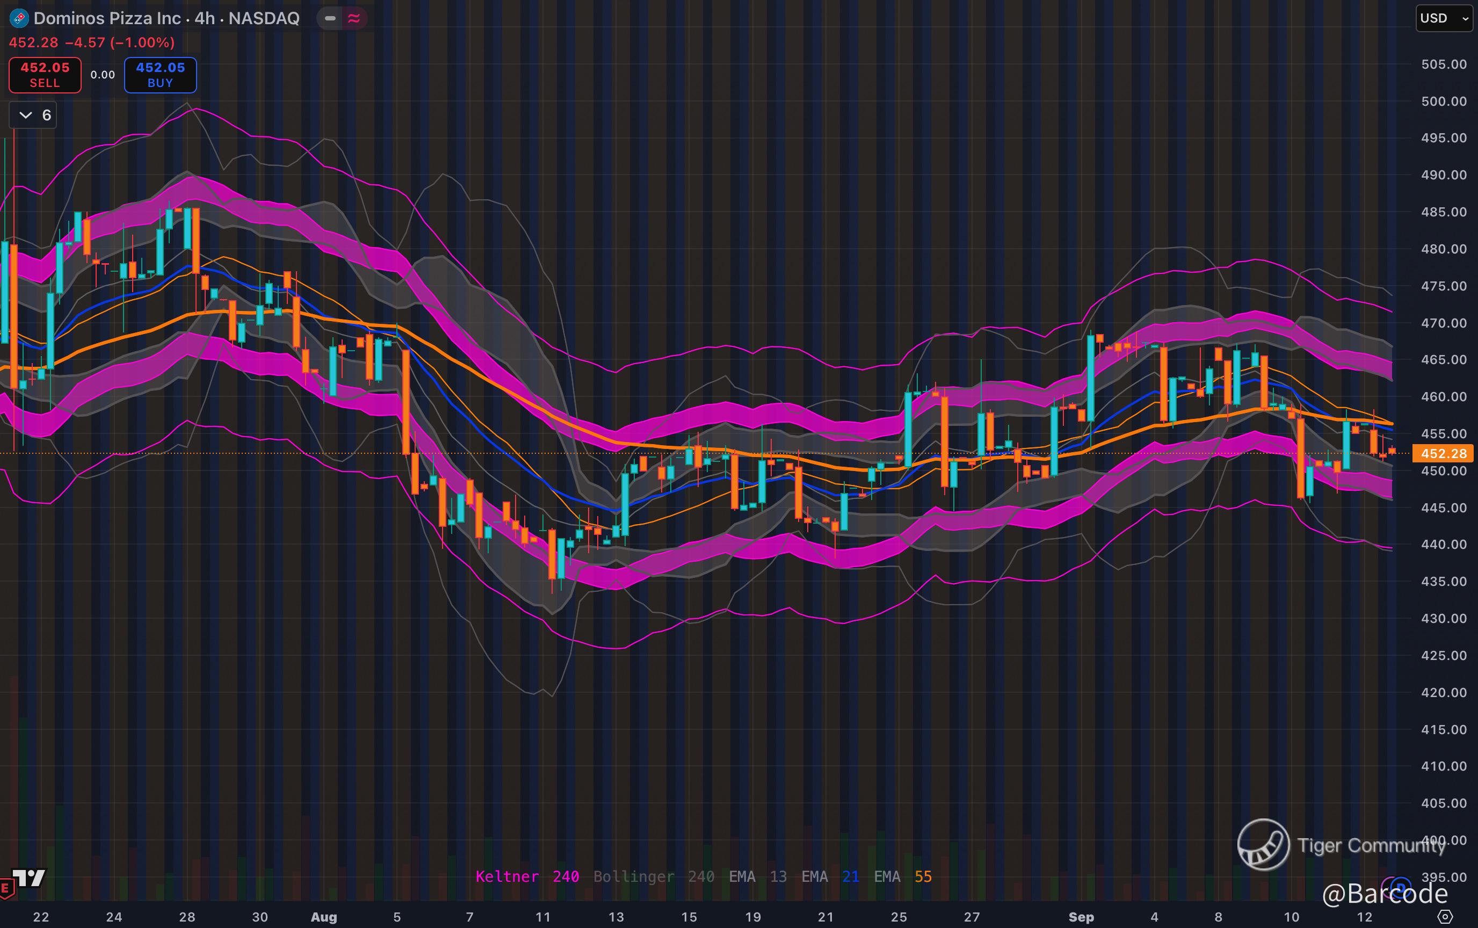Viewport: 1478px width, 928px height.
Task: Toggle the pink wave indicator button
Action: 353,18
